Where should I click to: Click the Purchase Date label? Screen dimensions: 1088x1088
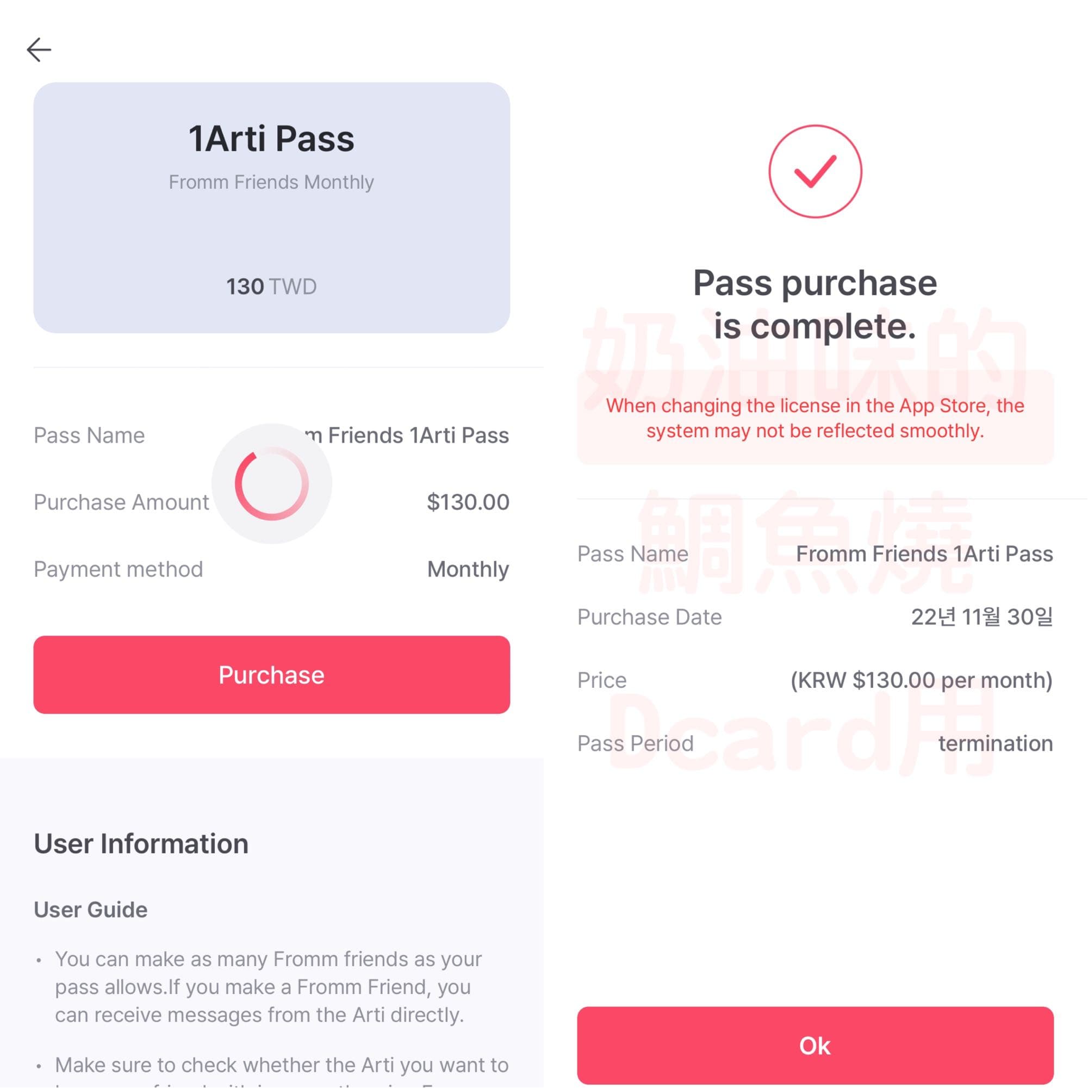[x=649, y=617]
